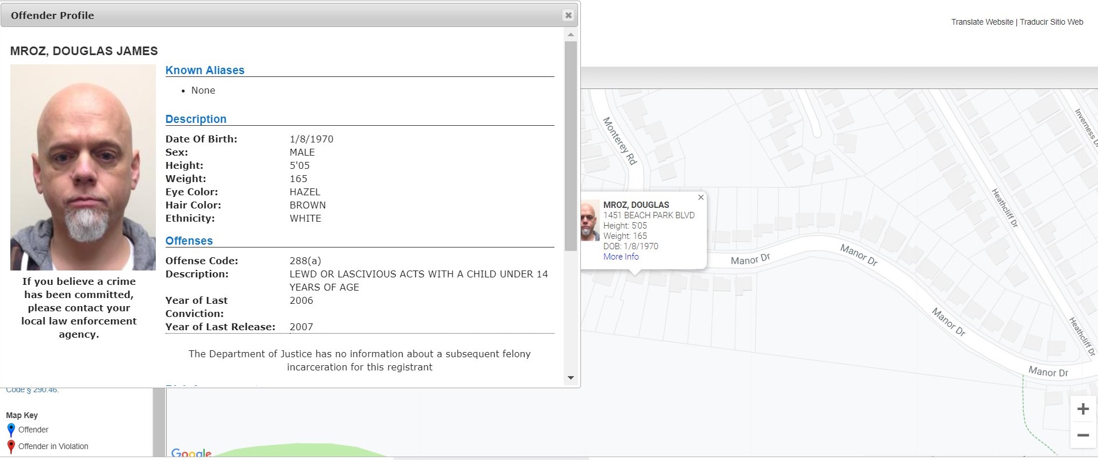The height and width of the screenshot is (460, 1098).
Task: Zoom out on the map
Action: [x=1083, y=435]
